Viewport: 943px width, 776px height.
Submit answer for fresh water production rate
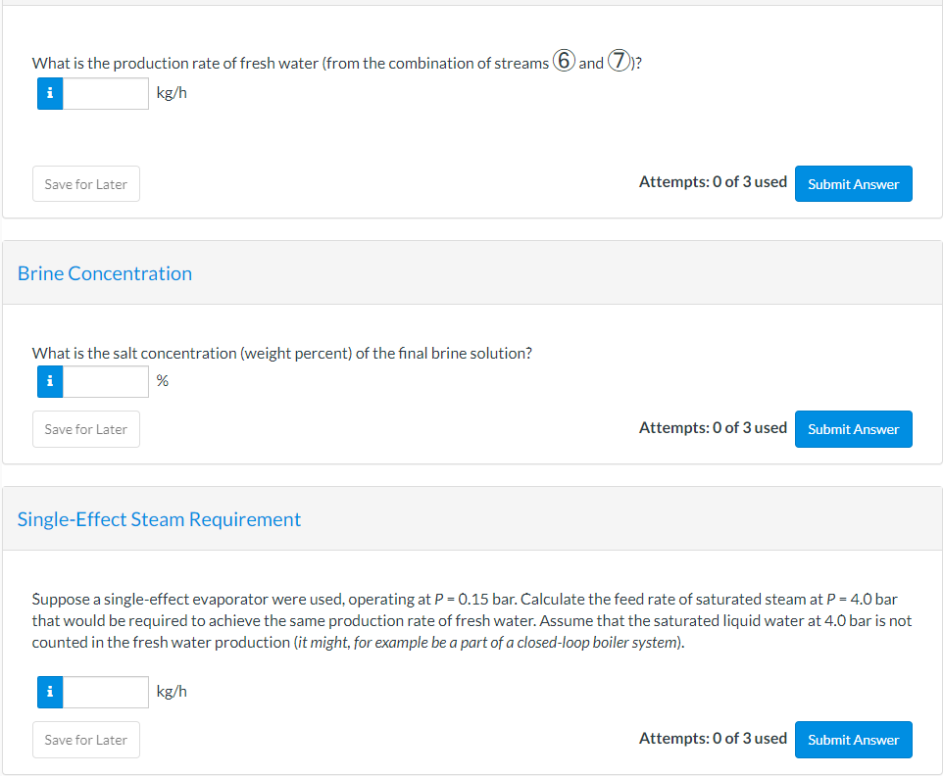[x=854, y=184]
